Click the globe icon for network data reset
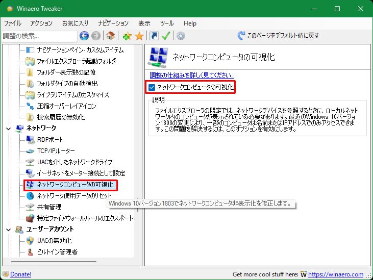Image resolution: width=373 pixels, height=280 pixels. pyautogui.click(x=30, y=196)
